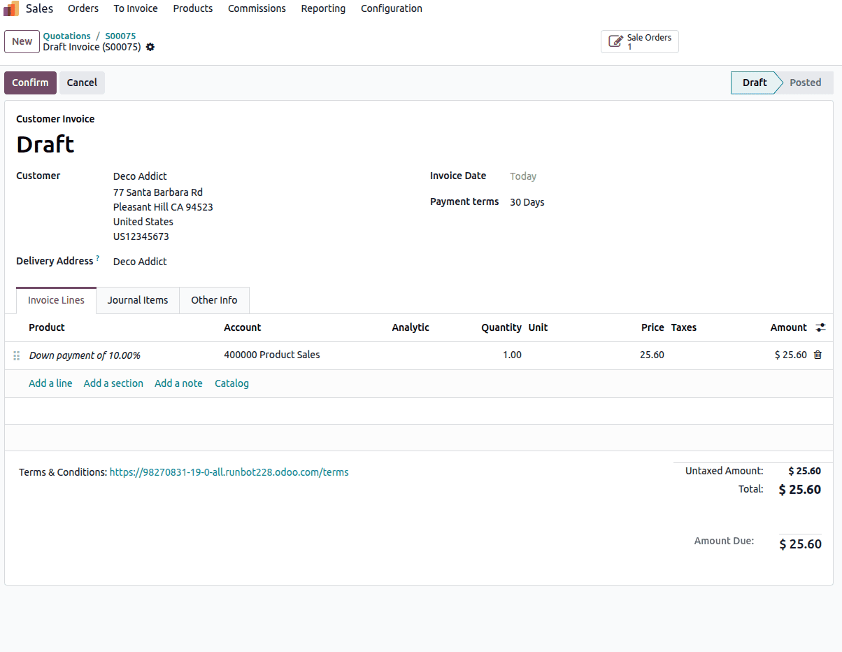The image size is (842, 652).
Task: Open the Orders menu
Action: 83,8
